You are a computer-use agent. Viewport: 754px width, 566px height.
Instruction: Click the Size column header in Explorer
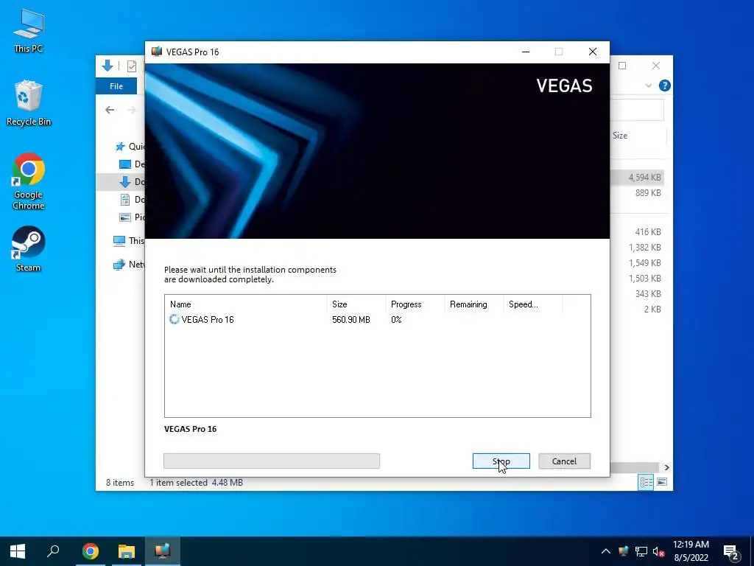620,136
